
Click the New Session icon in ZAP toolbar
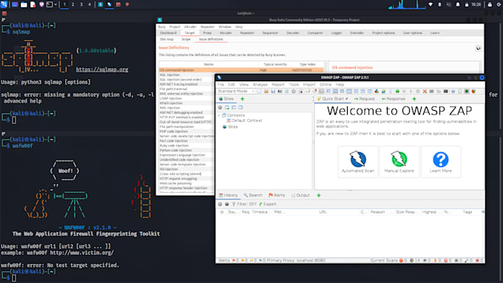click(x=259, y=92)
